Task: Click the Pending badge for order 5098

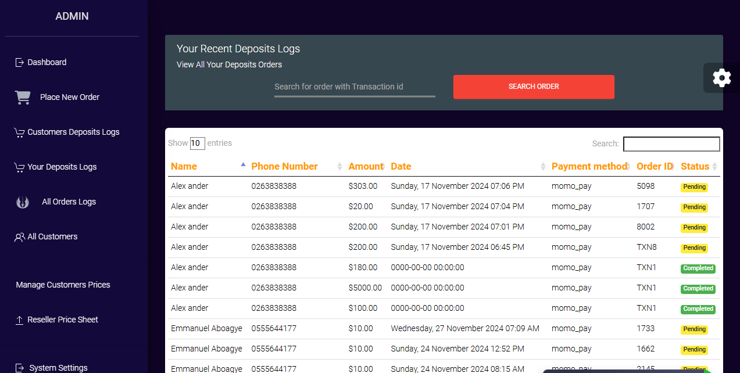Action: pyautogui.click(x=694, y=187)
